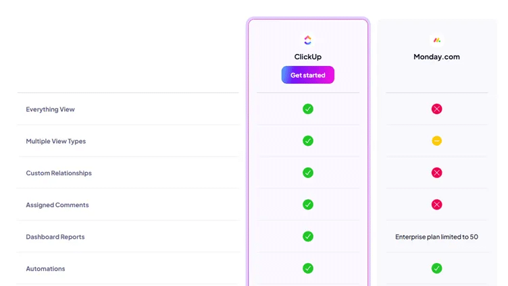Click ClickUp's green check for Custom Relationships
The image size is (508, 286).
308,173
